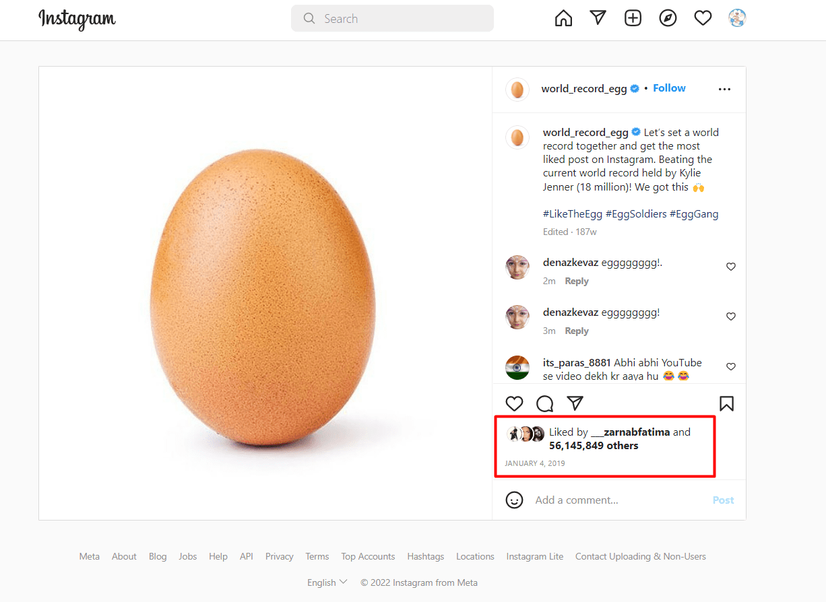Open the emoji picker in the comment box
This screenshot has width=826, height=602.
[514, 500]
